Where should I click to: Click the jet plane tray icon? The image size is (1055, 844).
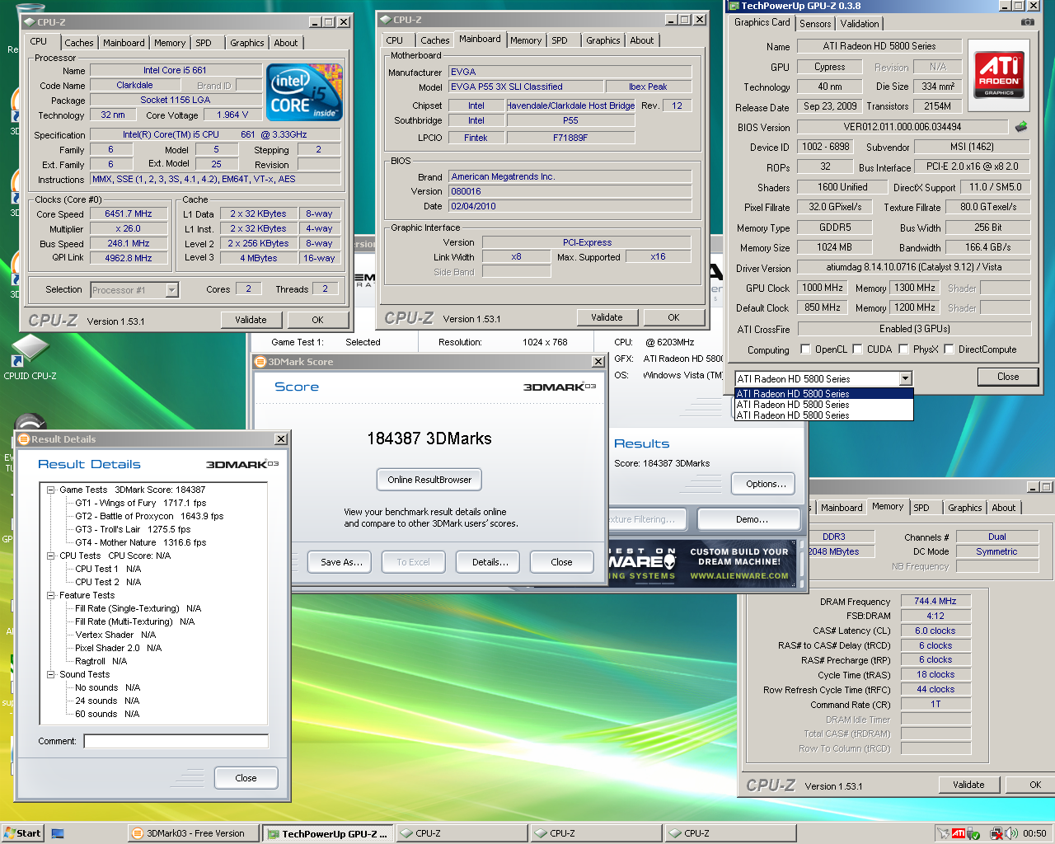point(943,833)
